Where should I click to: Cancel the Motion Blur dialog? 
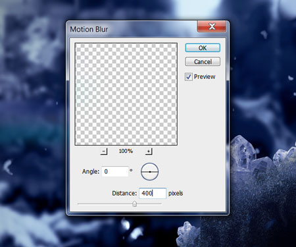click(203, 62)
